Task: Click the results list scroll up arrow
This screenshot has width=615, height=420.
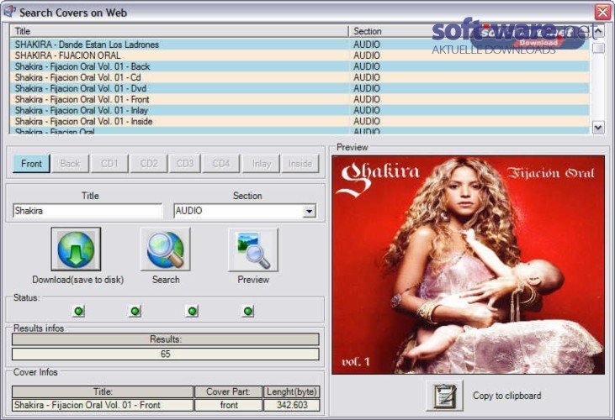Action: coord(597,31)
